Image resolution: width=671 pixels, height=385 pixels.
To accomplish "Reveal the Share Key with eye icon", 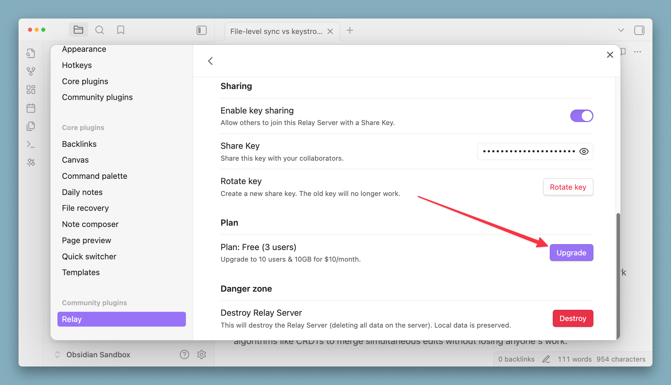I will tap(584, 151).
